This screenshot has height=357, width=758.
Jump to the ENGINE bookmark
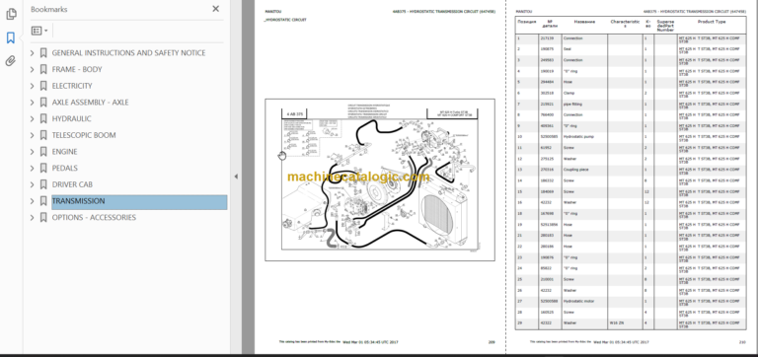(65, 152)
